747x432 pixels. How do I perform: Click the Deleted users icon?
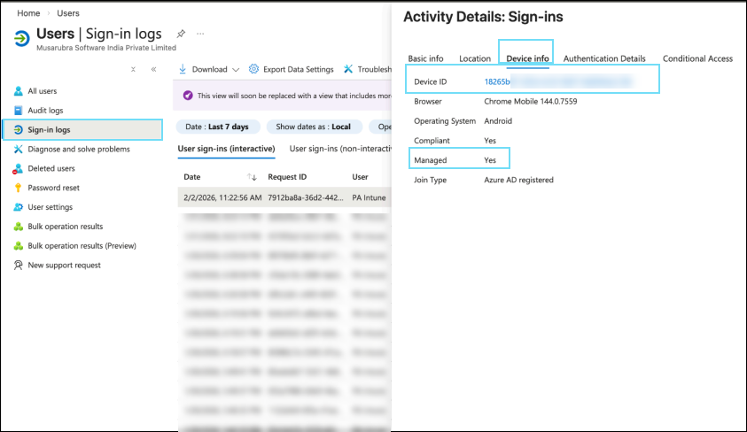tap(18, 168)
